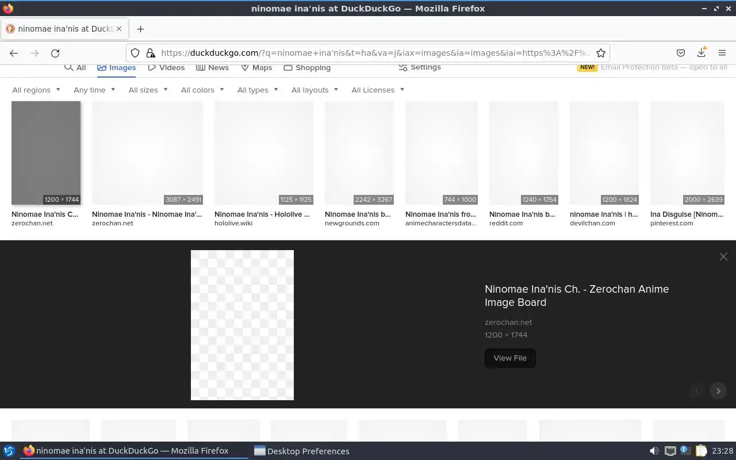Screen dimensions: 736x460
Task: Select the 2242 × 3267 newgrounds thumbnail
Action: [x=359, y=153]
